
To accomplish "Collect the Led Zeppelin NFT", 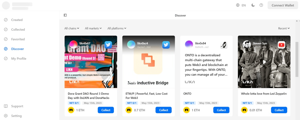I will coord(279,110).
